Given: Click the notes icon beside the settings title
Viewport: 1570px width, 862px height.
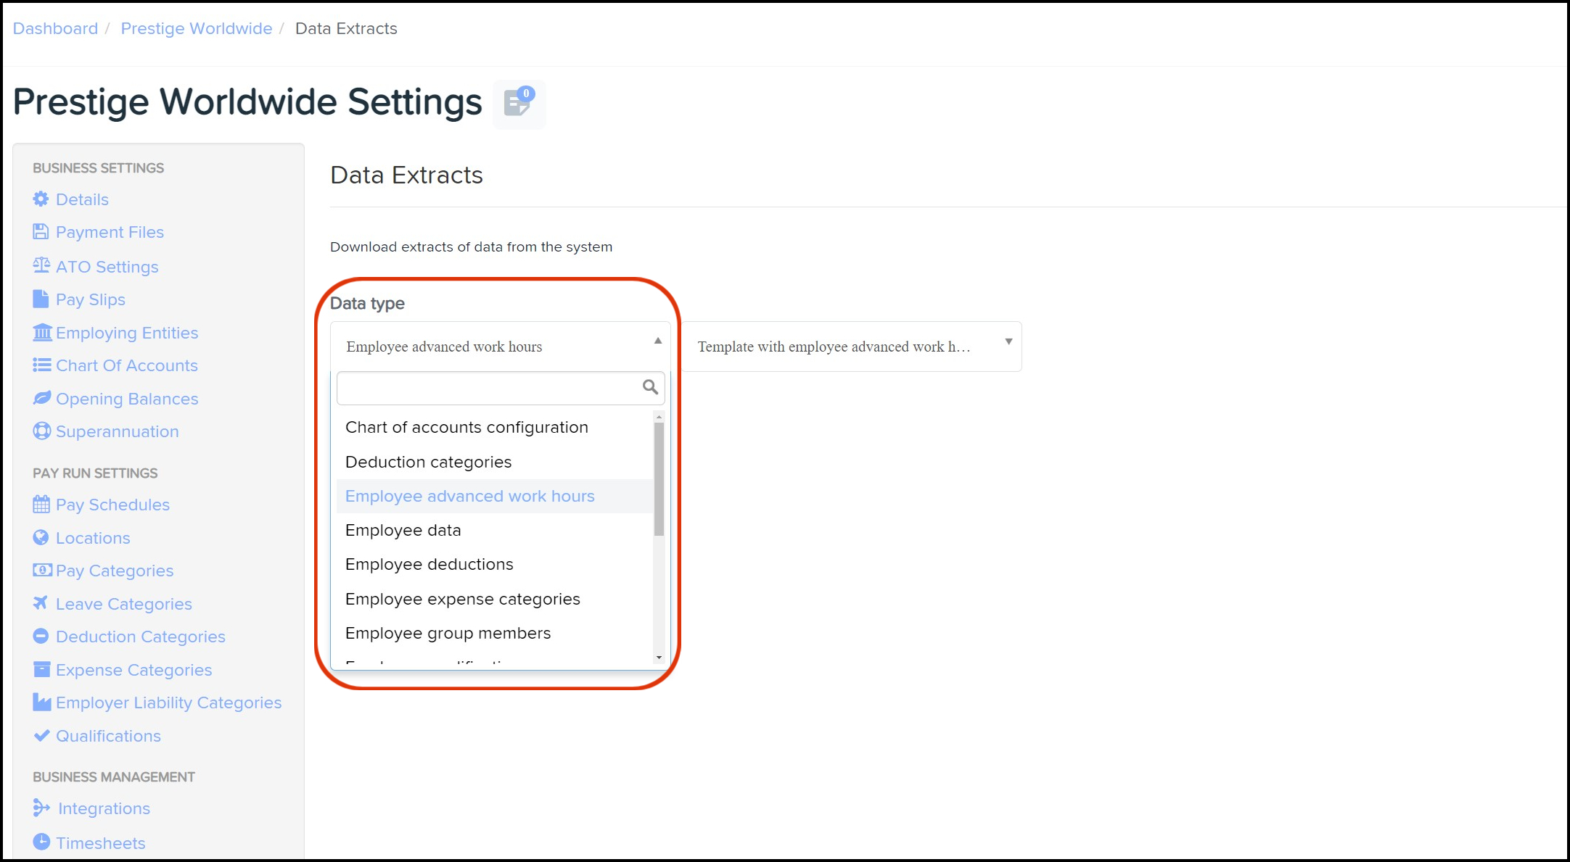Looking at the screenshot, I should (518, 103).
